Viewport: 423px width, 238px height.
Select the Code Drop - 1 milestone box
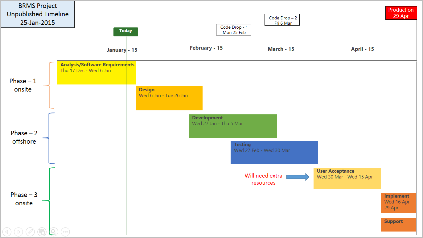[x=233, y=29]
